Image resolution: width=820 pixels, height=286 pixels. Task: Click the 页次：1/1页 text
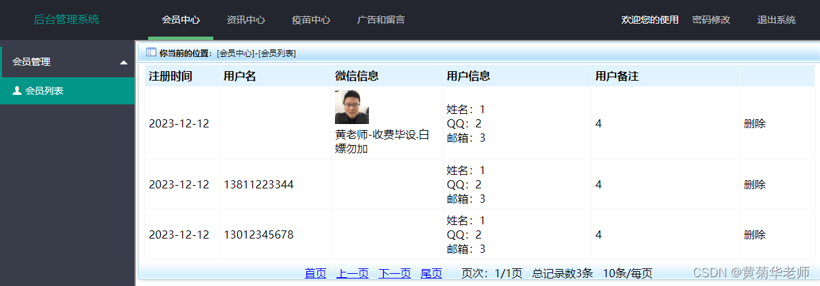[492, 273]
